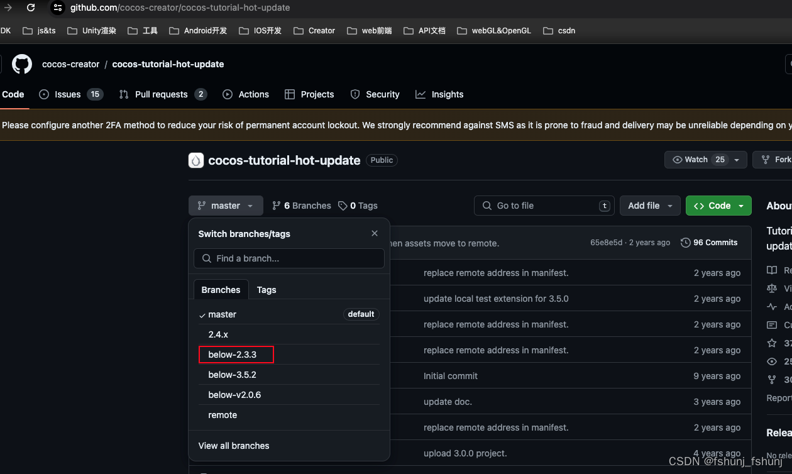Viewport: 792px width, 474px height.
Task: Click the forks icon in About sidebar
Action: click(772, 380)
